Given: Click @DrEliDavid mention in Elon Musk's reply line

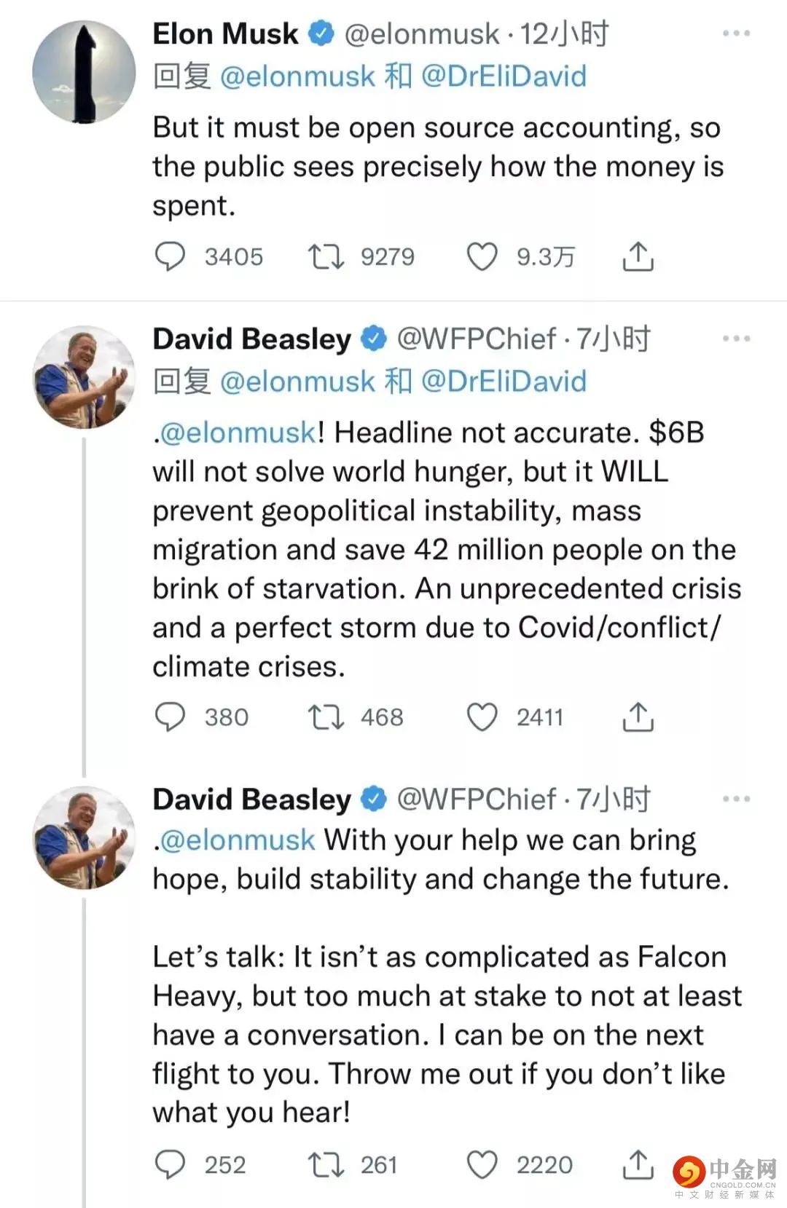Looking at the screenshot, I should coord(504,76).
